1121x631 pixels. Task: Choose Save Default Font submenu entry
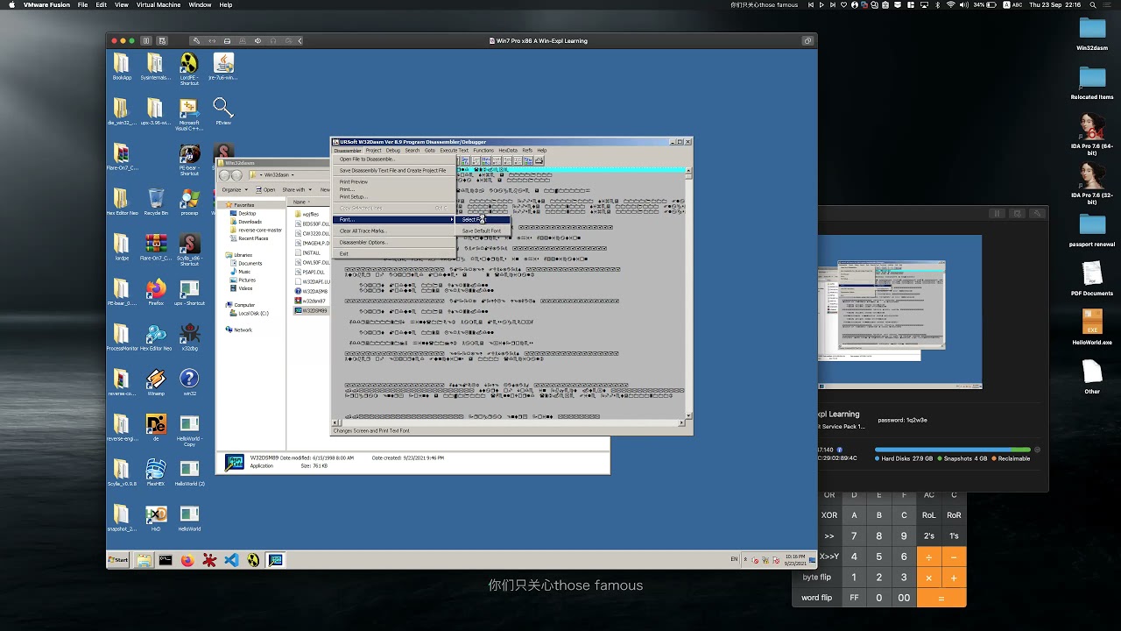(483, 230)
